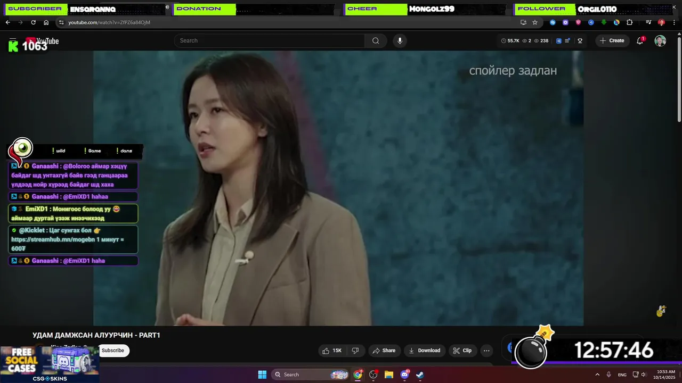Install app icon in address bar
The width and height of the screenshot is (682, 383).
point(523,22)
